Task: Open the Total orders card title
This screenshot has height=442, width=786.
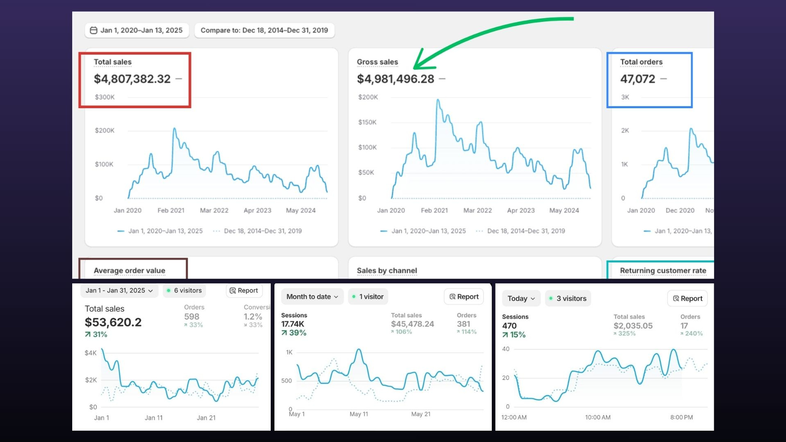Action: tap(641, 62)
